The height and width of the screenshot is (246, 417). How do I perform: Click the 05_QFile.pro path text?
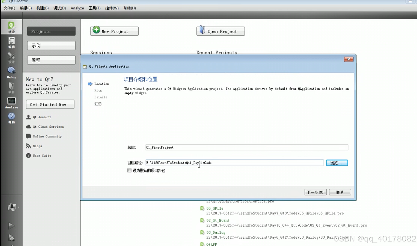coord(275,213)
